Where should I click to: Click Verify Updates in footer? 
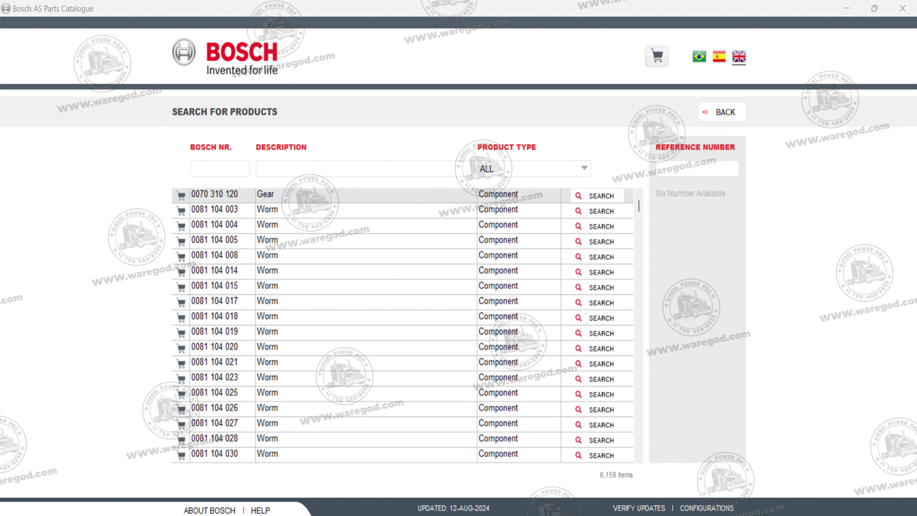click(x=639, y=508)
